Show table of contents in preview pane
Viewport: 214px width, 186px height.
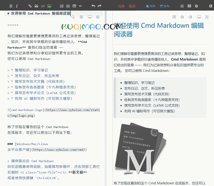tap(174, 17)
